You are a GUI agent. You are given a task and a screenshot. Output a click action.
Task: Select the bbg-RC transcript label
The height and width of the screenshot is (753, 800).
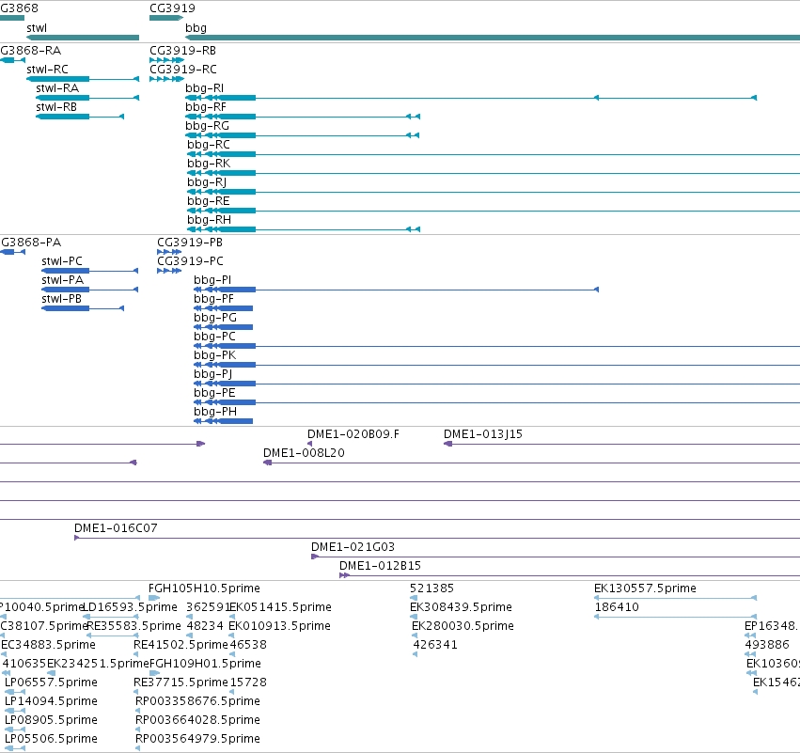[x=208, y=145]
